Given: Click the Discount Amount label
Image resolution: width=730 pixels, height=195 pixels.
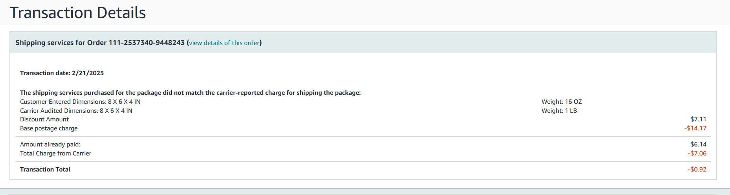Looking at the screenshot, I should (x=44, y=119).
